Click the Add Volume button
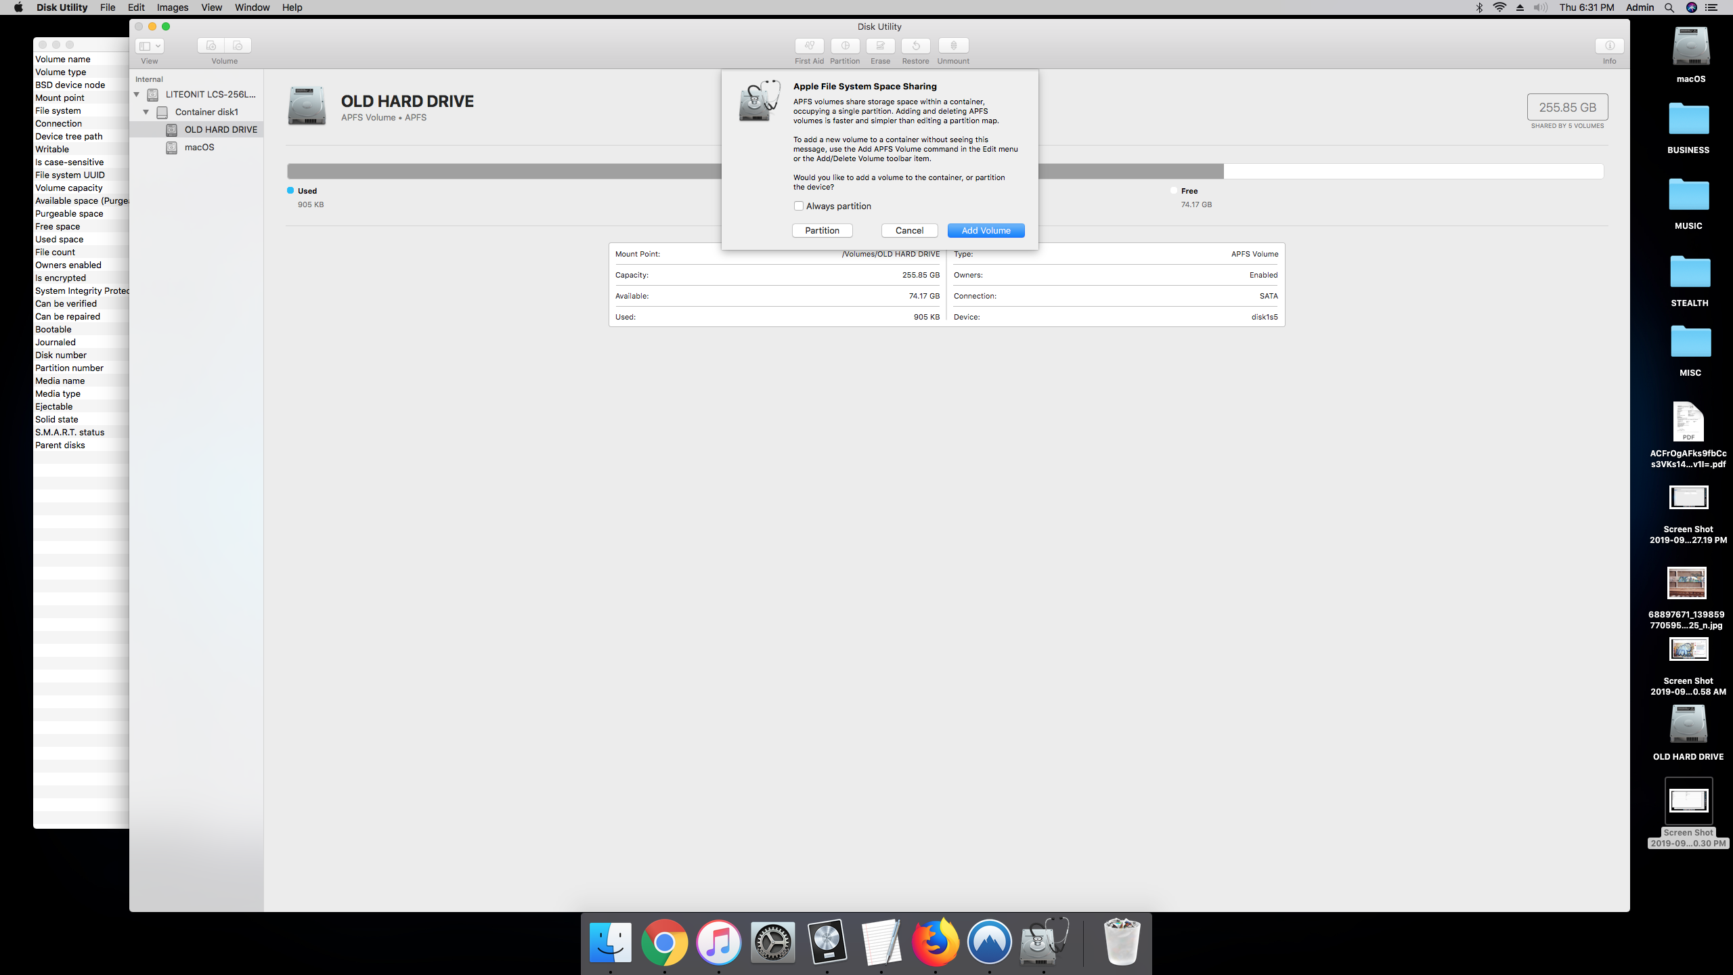The height and width of the screenshot is (975, 1733). pyautogui.click(x=986, y=231)
